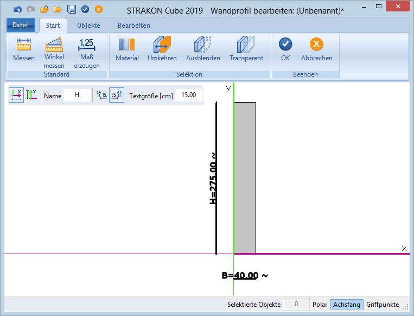Click the Umkehren reverse selection icon

tap(162, 49)
